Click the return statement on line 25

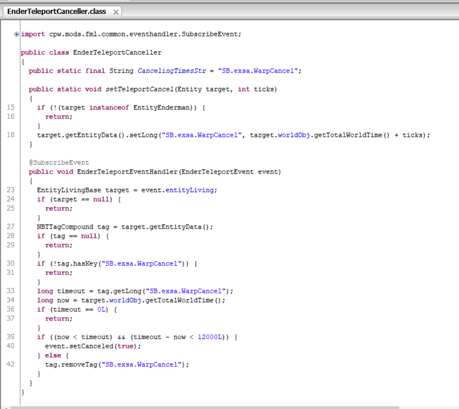tap(59, 209)
